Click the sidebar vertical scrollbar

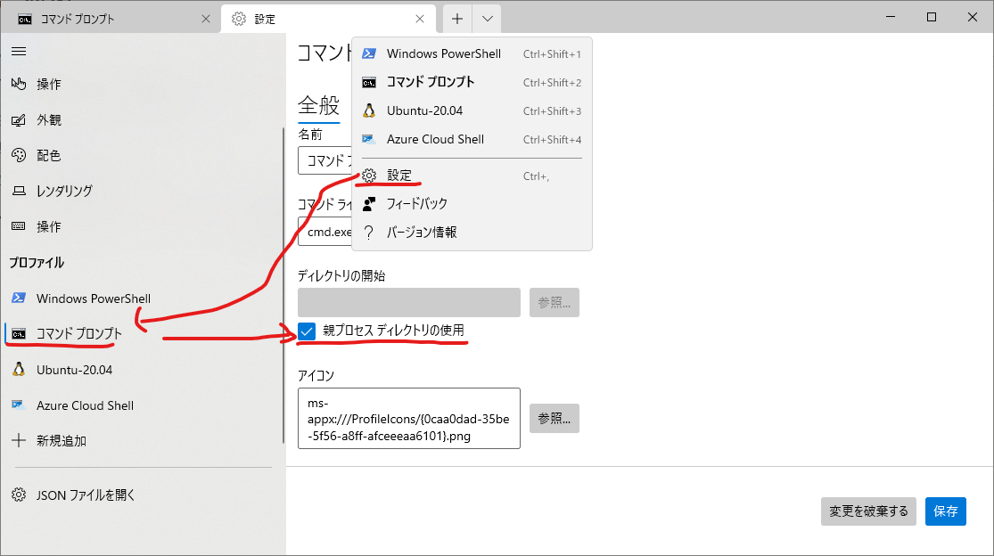tap(283, 285)
